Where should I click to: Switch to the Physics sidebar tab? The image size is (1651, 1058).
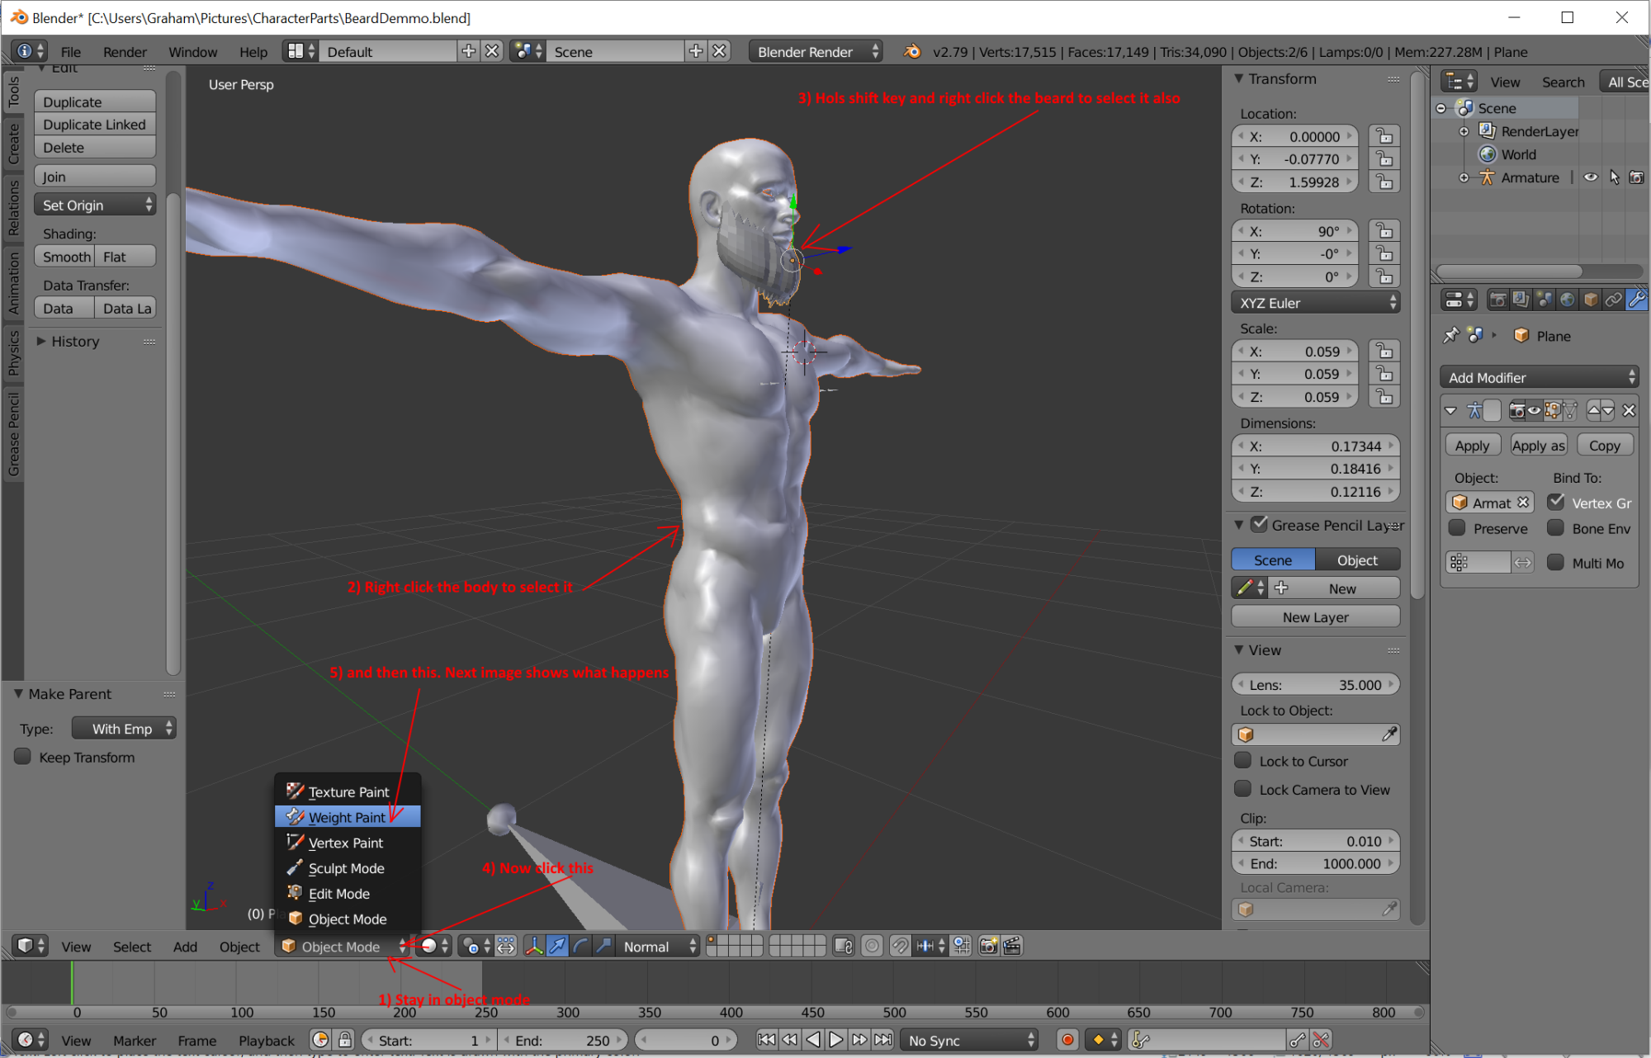(13, 353)
